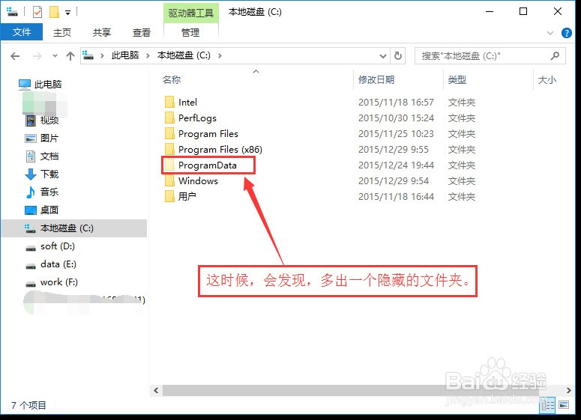Expand the chevron after 此电脑 breadcrumb
The image size is (581, 420).
(x=148, y=55)
